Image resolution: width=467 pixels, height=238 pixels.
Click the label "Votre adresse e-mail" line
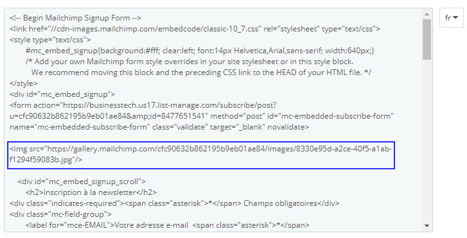coord(168,225)
